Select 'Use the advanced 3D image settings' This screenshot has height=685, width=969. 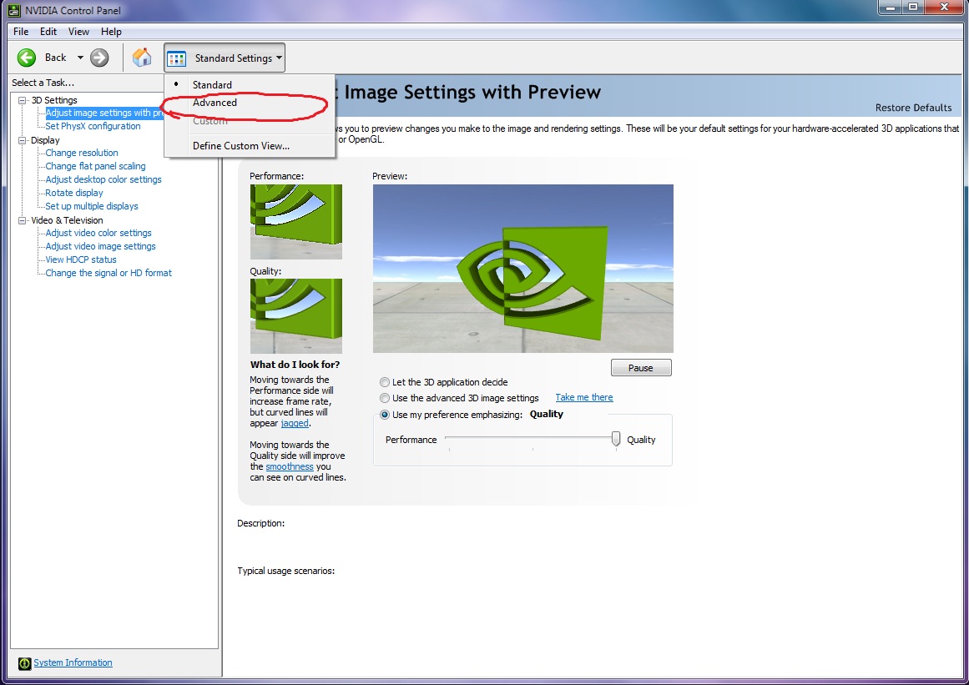pos(385,398)
